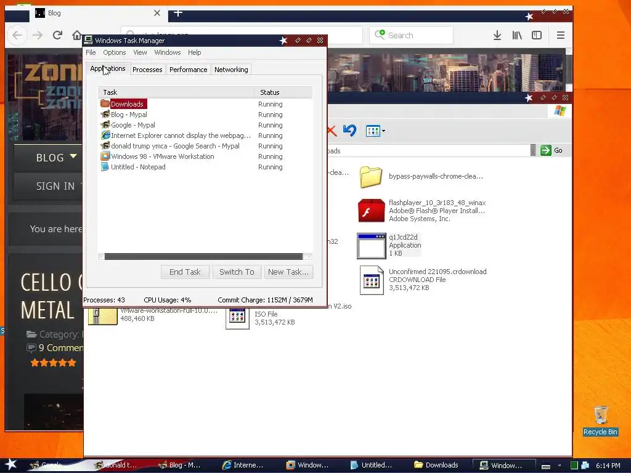This screenshot has height=473, width=631.
Task: Switch to donald t... taskbar button
Action: (116, 465)
